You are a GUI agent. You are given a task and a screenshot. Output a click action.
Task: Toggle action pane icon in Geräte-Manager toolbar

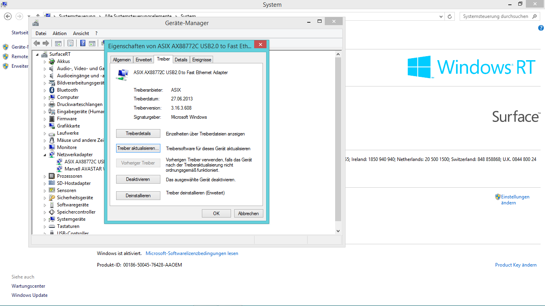92,43
